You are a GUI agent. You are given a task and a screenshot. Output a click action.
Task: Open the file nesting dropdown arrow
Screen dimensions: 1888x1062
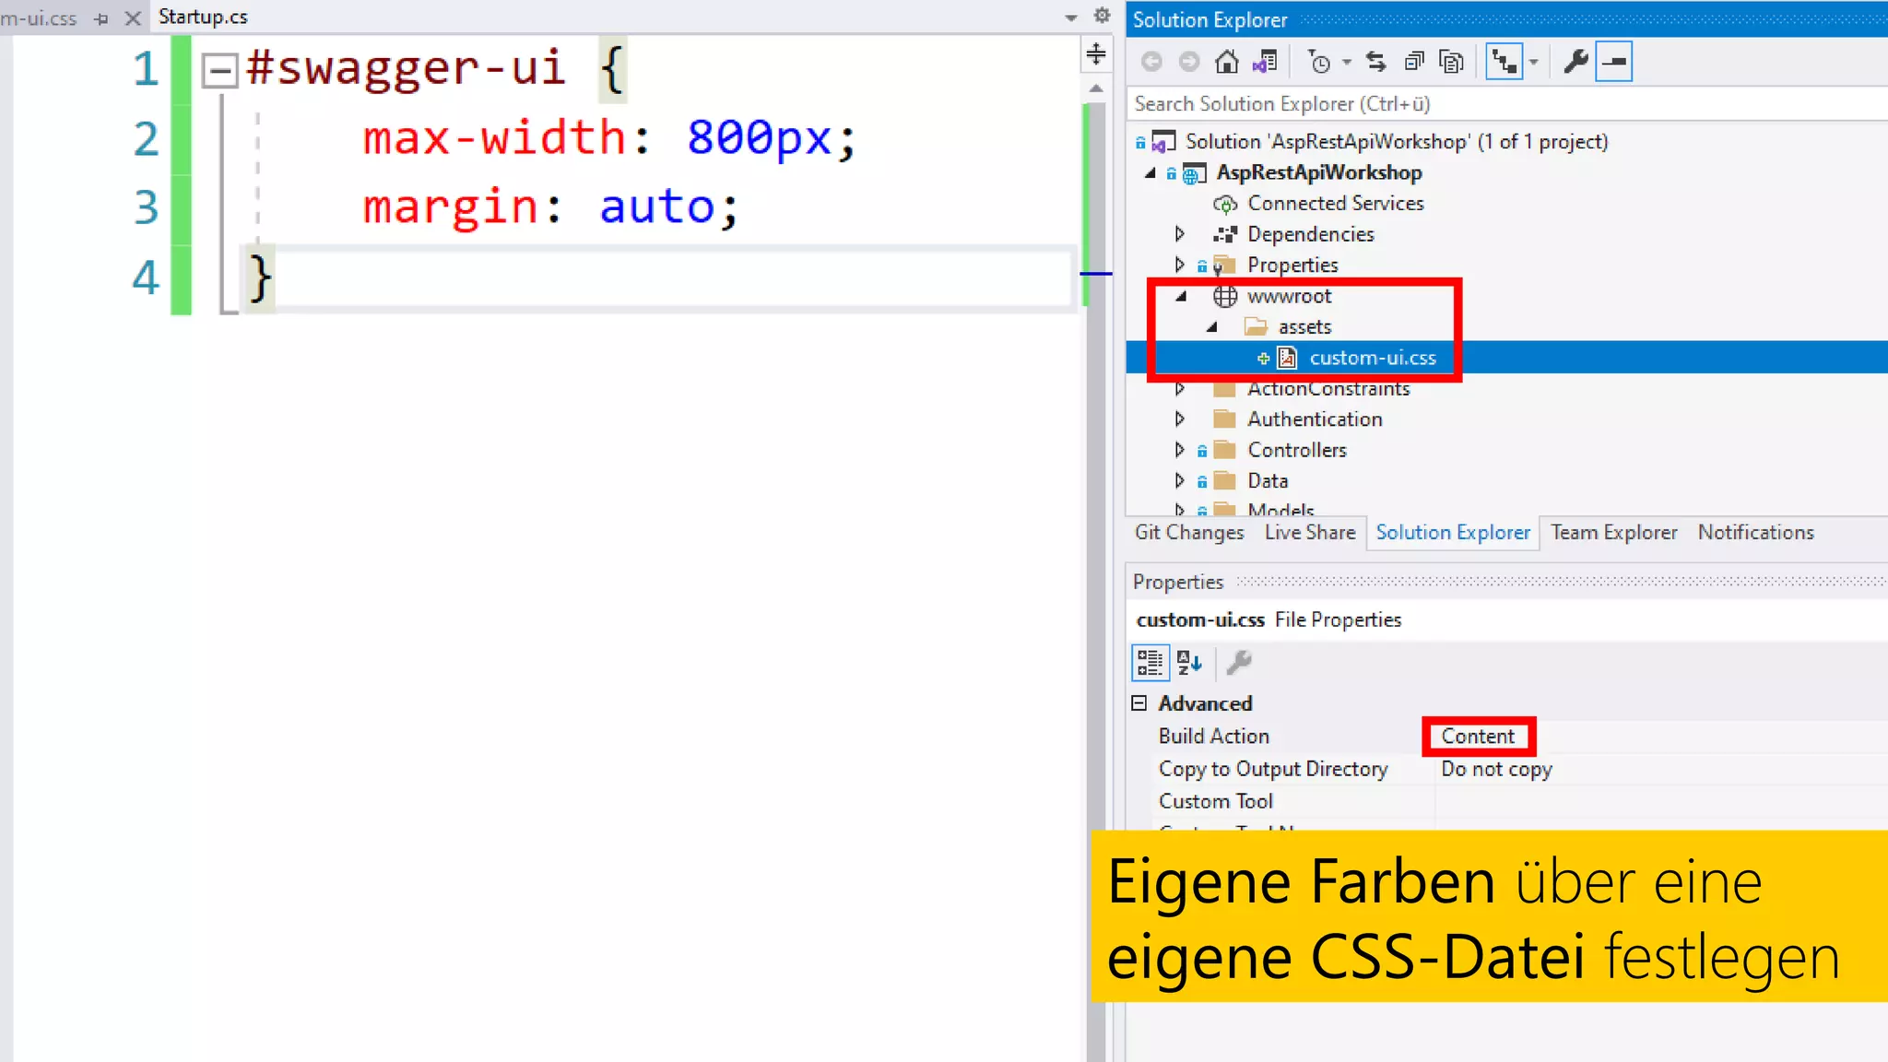pos(1534,63)
